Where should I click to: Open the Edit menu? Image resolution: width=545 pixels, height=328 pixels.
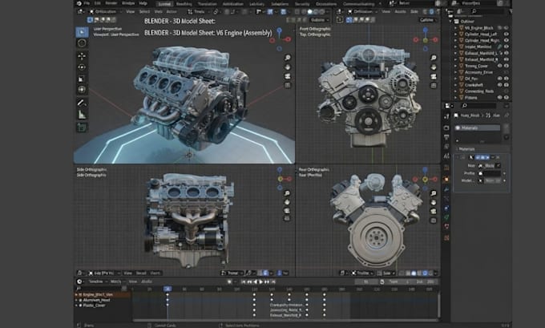(x=98, y=3)
